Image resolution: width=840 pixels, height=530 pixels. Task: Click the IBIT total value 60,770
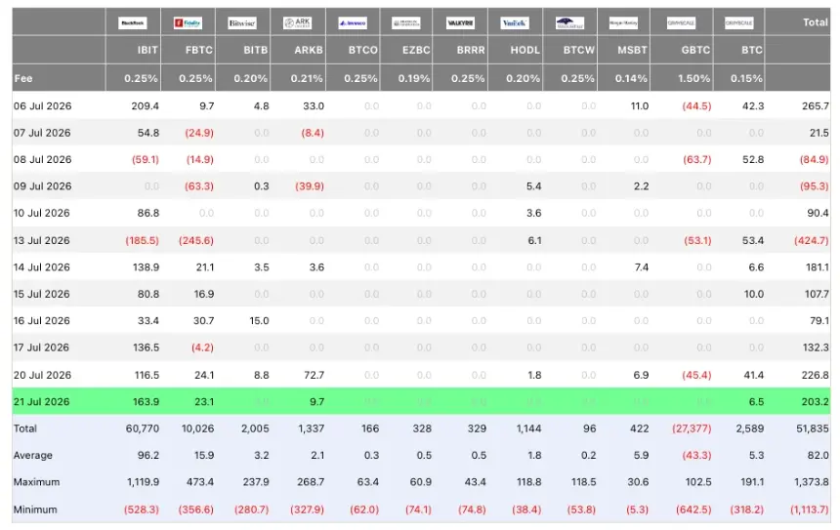click(143, 428)
